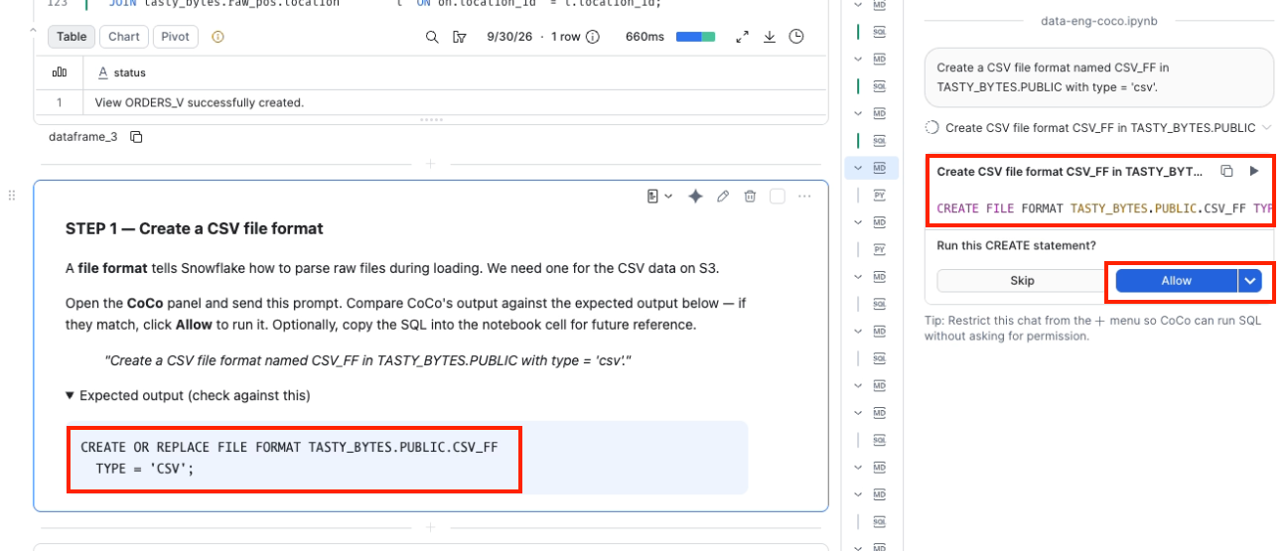The width and height of the screenshot is (1288, 551).
Task: Click the data-eng-coco.ipynb title in CoCo panel
Action: pyautogui.click(x=1098, y=21)
